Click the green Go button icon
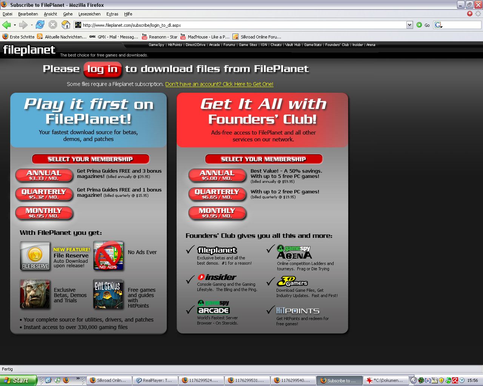 tap(419, 25)
